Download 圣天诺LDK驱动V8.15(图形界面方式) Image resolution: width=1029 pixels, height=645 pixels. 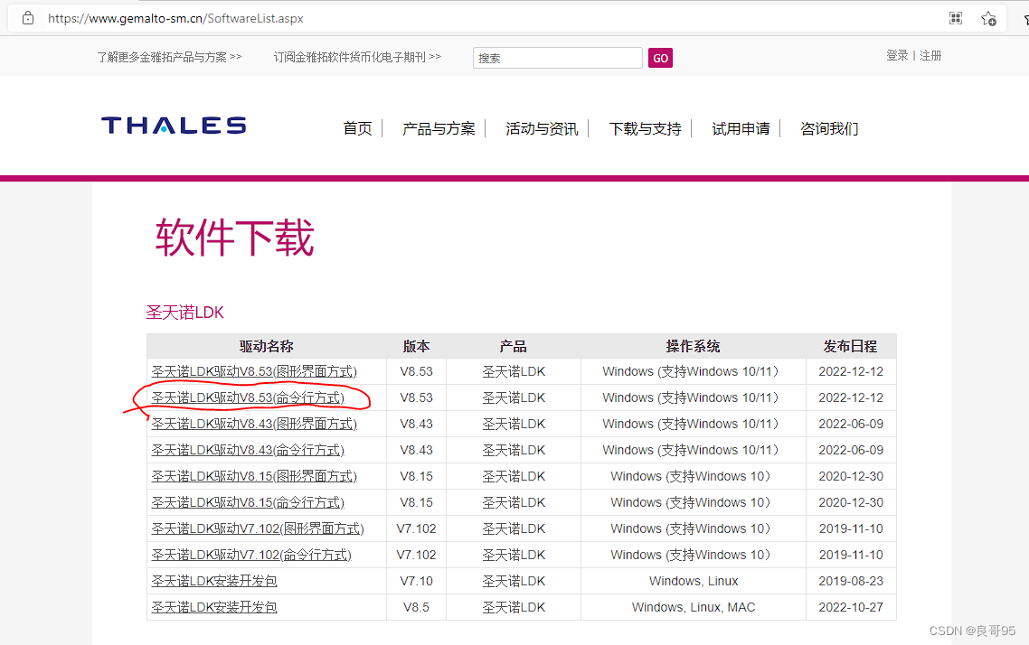[254, 477]
